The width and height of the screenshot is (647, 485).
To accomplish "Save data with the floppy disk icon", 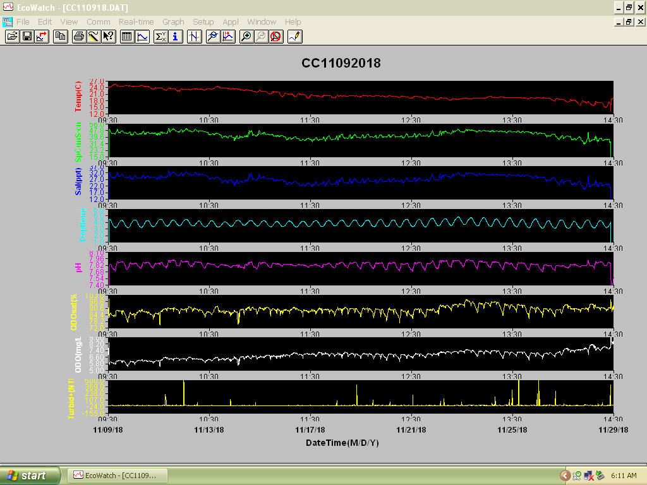I will coord(27,37).
